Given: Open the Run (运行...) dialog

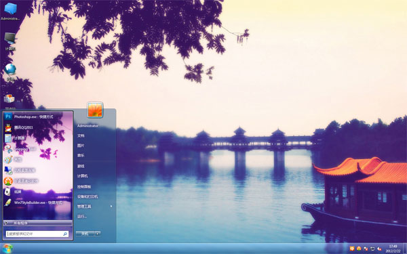Looking at the screenshot, I should coord(94,217).
